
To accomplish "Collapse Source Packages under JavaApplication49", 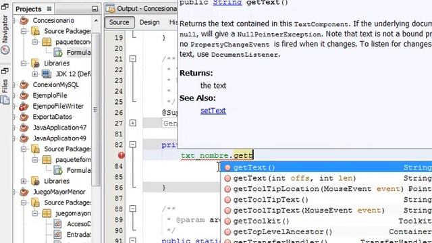I will point(24,149).
